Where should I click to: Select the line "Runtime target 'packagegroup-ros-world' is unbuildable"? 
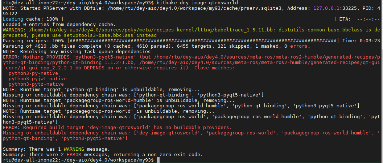pos(109,111)
